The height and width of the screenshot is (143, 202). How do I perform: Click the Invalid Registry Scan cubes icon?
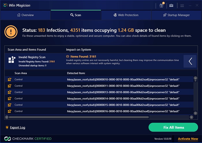point(12,60)
